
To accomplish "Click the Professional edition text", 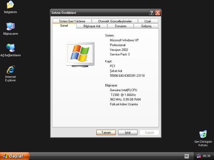I will pyautogui.click(x=118, y=45).
